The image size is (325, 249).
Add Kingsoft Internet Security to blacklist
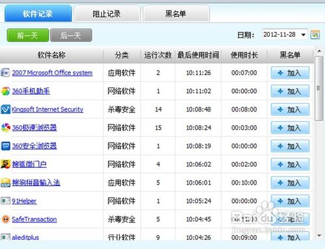click(x=290, y=110)
